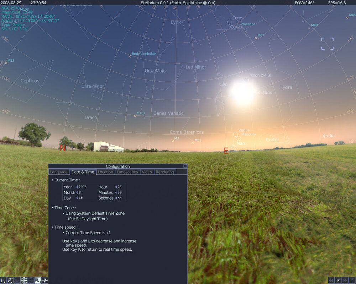Toggle constellation lines in bottom toolbar
This screenshot has height=284, width=356.
coord(3,280)
